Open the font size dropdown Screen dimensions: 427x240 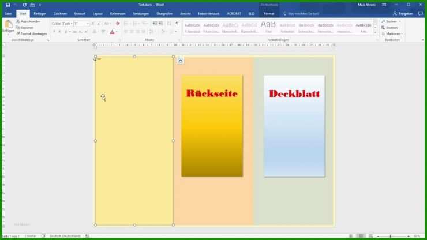pyautogui.click(x=87, y=24)
